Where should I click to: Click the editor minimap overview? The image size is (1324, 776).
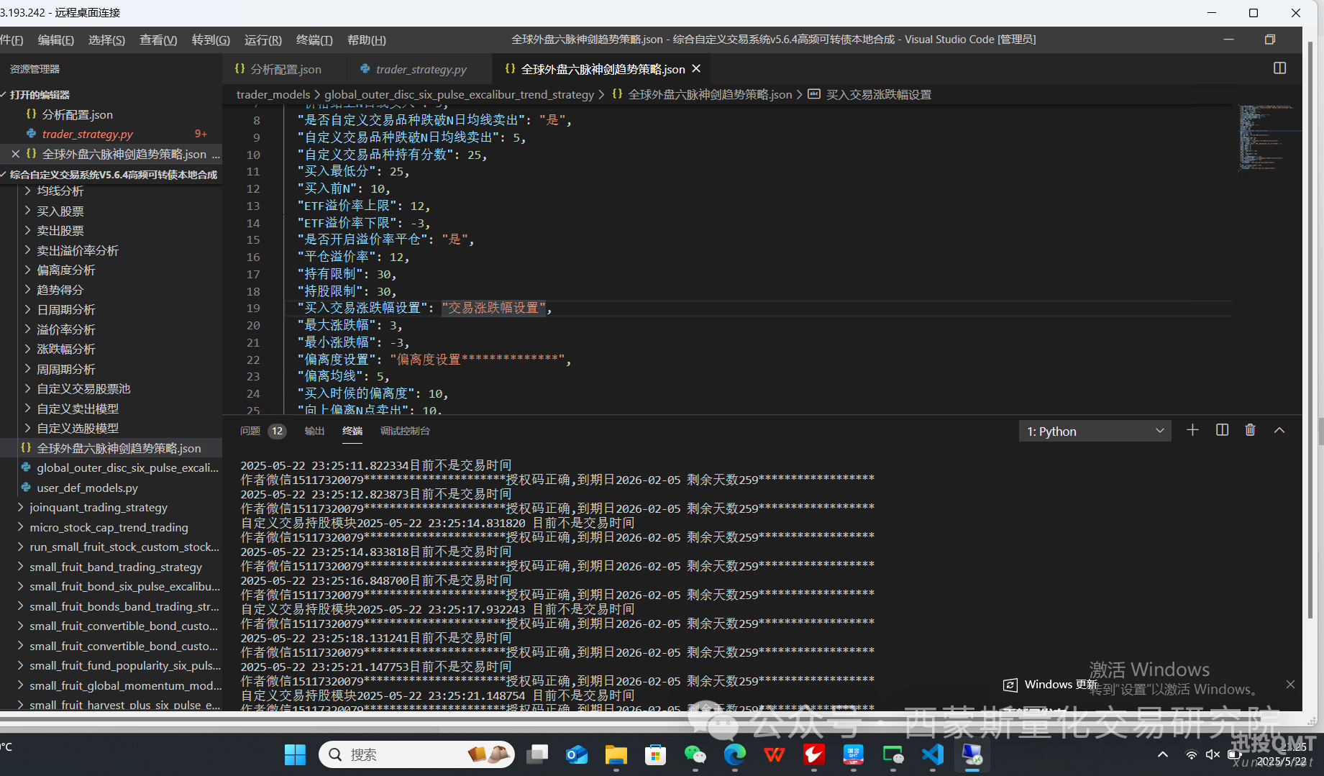[1269, 138]
